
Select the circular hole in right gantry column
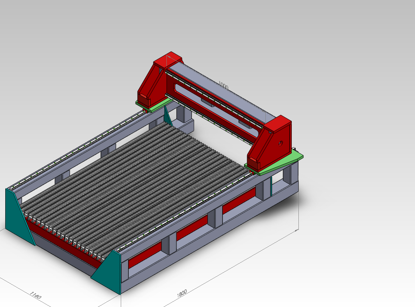pyautogui.click(x=280, y=143)
